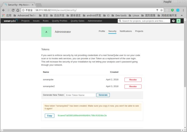
Task: Open a new browser tab
Action: [39, 5]
